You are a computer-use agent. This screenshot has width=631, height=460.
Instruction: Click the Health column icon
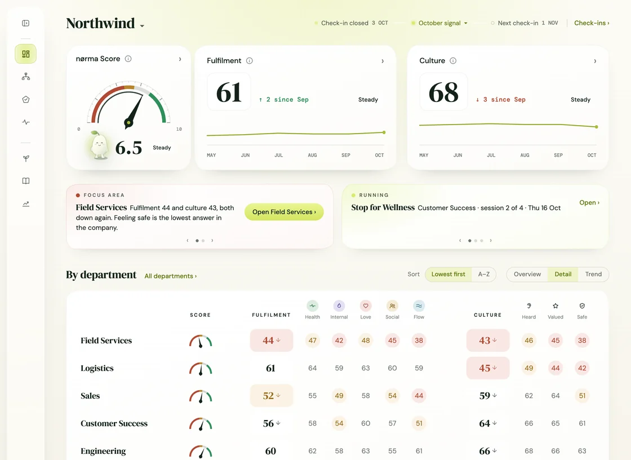(312, 306)
